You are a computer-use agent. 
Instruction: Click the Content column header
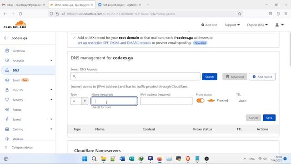point(149,129)
